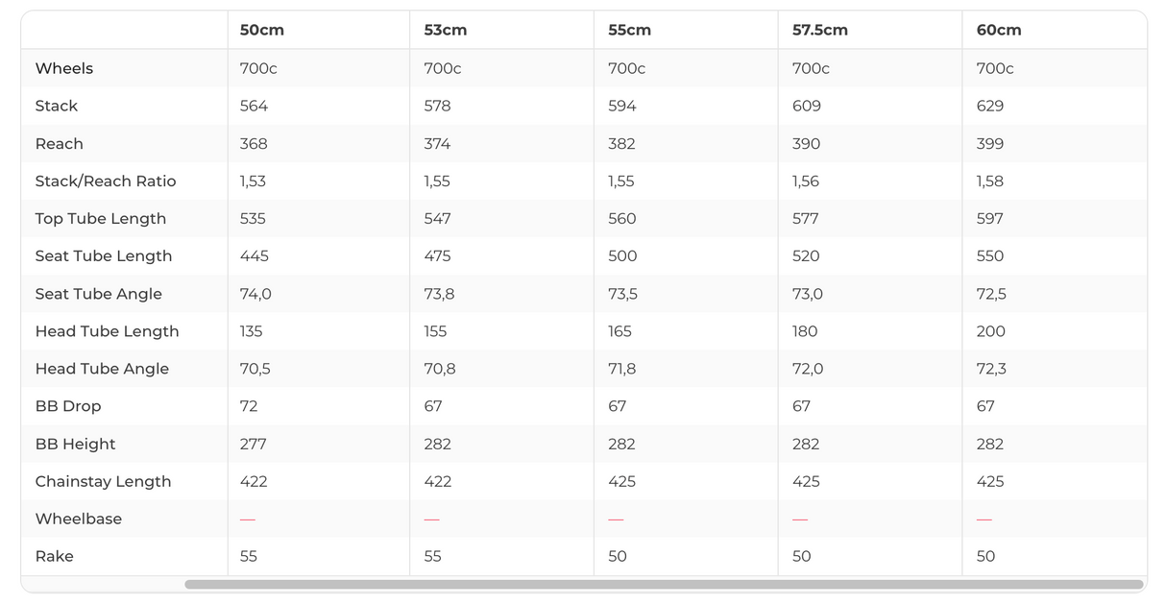This screenshot has height=604, width=1166.
Task: Click the Chainstay Length row label
Action: pyautogui.click(x=103, y=481)
